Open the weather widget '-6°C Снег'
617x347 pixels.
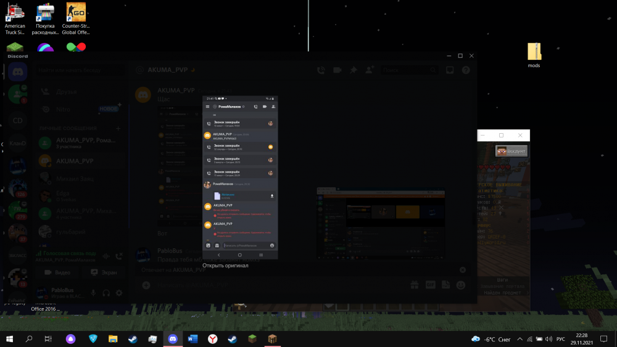pos(491,339)
